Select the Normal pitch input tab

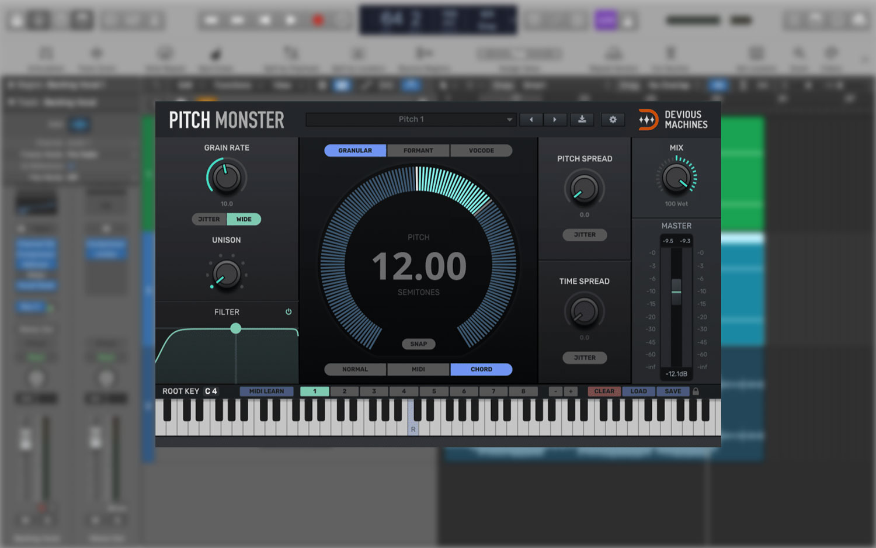[x=355, y=369]
